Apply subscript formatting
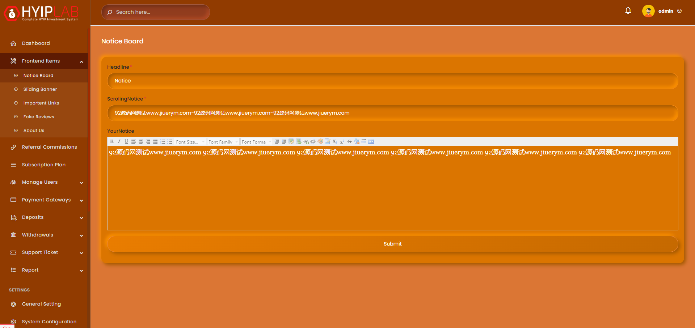The height and width of the screenshot is (328, 695). click(x=335, y=142)
